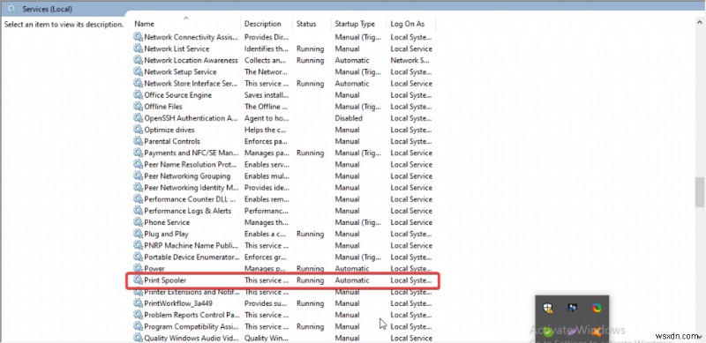Click the purple feather tray icon

coord(572,332)
